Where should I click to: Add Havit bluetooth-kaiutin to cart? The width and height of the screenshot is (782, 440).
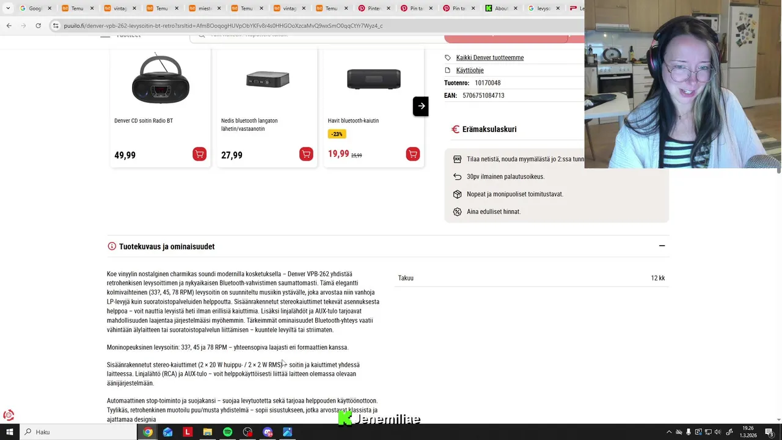click(x=413, y=154)
